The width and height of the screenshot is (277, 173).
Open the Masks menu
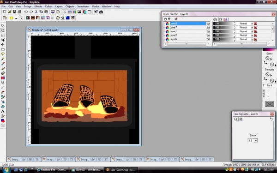(95, 6)
